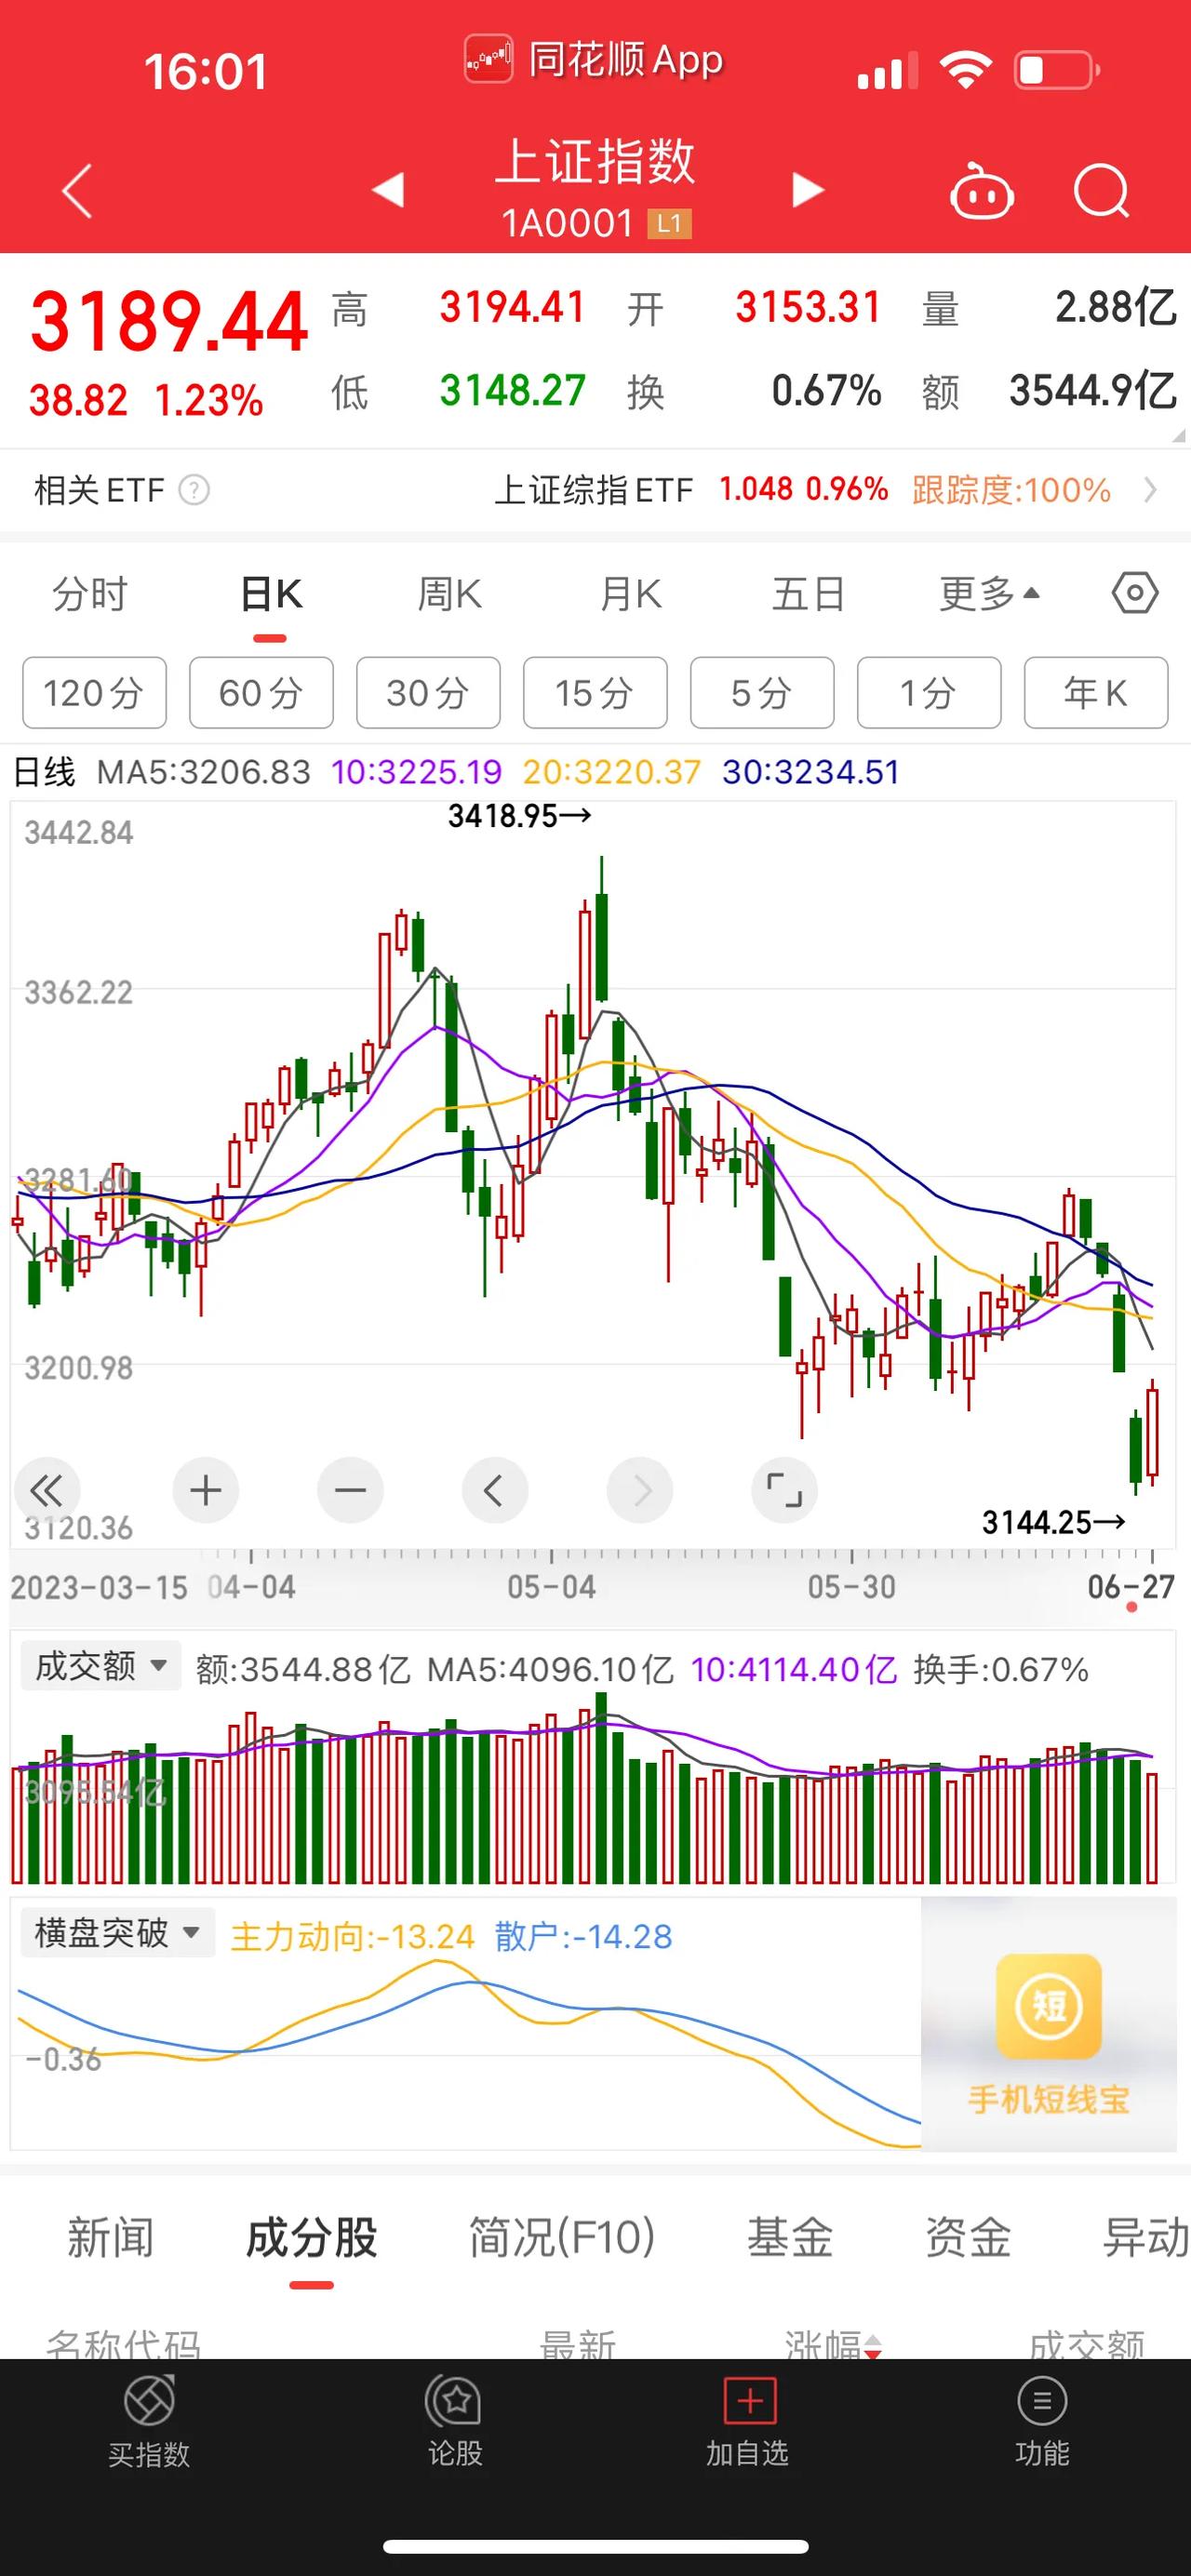Viewport: 1191px width, 2576px height.
Task: Tap the ETF help question mark
Action: 193,490
